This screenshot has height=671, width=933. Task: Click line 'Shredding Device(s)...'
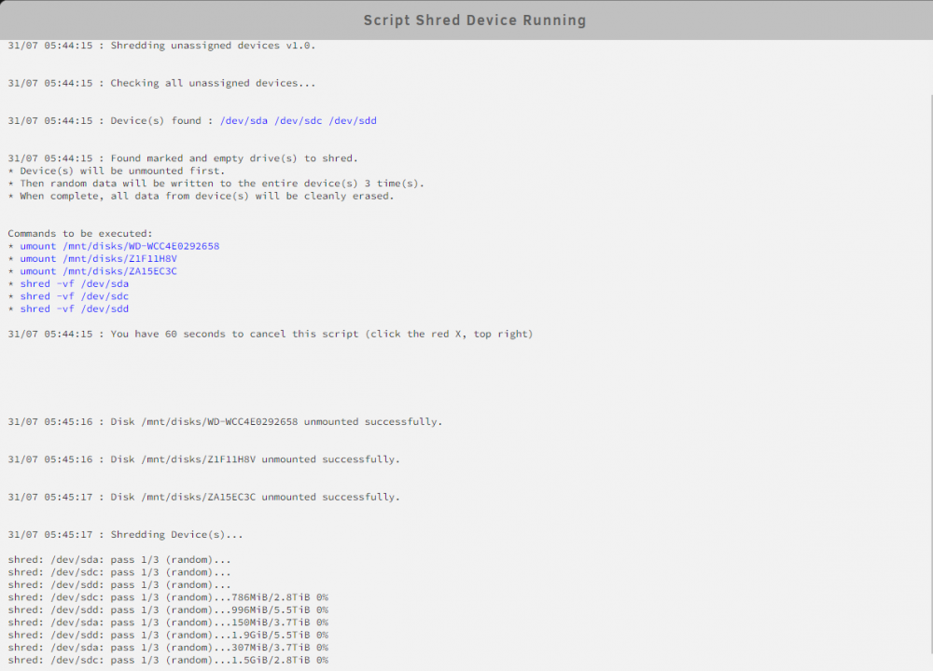click(x=125, y=535)
